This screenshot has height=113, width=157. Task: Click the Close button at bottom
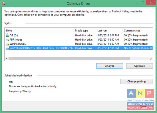click(143, 106)
